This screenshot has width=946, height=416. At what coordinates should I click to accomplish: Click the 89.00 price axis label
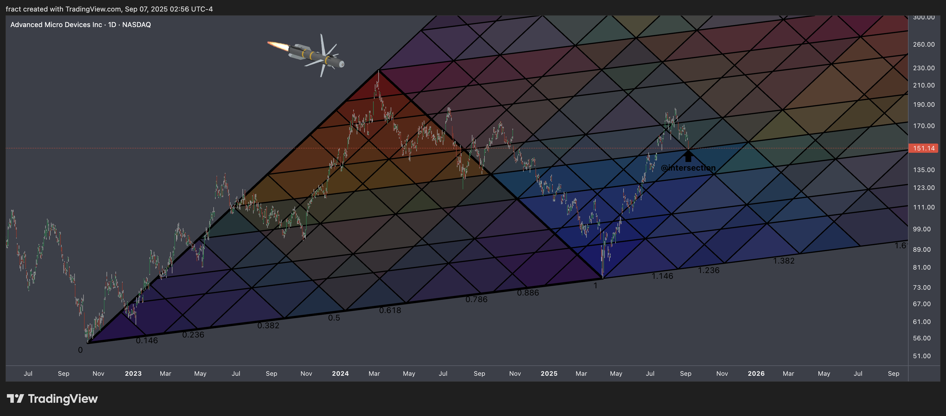(922, 249)
